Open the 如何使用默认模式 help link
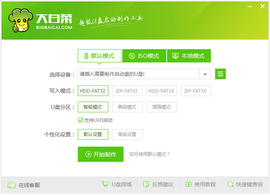The height and width of the screenshot is (195, 270). (149, 154)
